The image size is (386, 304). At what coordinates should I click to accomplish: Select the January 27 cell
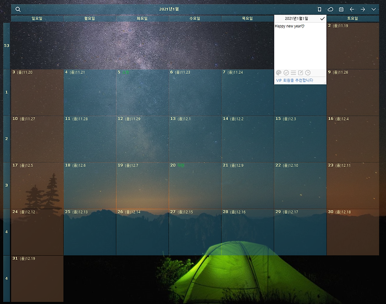[195, 232]
